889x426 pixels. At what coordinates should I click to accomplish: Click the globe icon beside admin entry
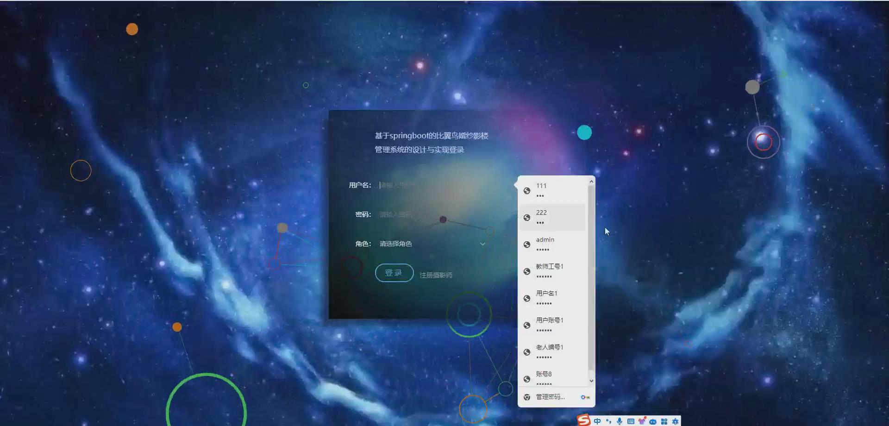pyautogui.click(x=526, y=244)
